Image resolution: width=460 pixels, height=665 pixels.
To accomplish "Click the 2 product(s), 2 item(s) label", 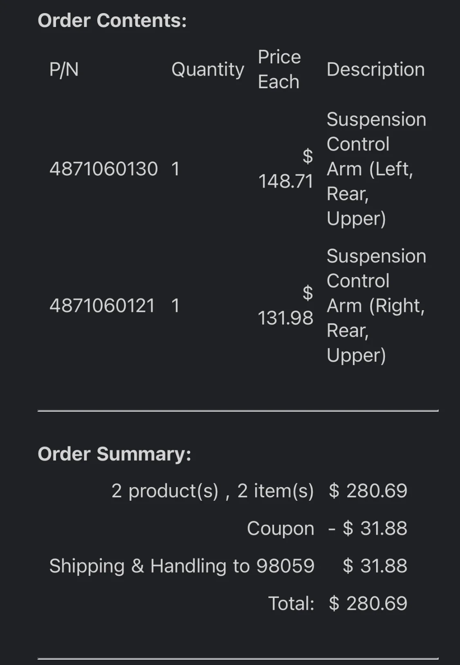I will coord(212,491).
